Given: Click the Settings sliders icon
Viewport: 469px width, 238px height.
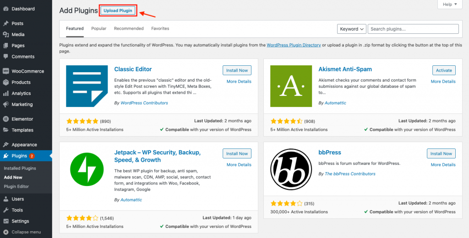Looking at the screenshot, I should click(5, 221).
